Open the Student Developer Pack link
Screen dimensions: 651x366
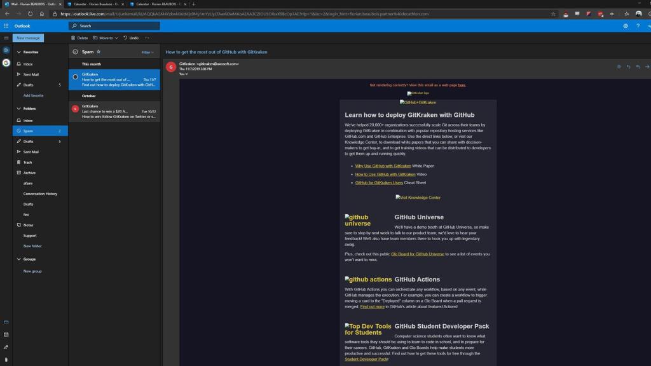pyautogui.click(x=366, y=359)
